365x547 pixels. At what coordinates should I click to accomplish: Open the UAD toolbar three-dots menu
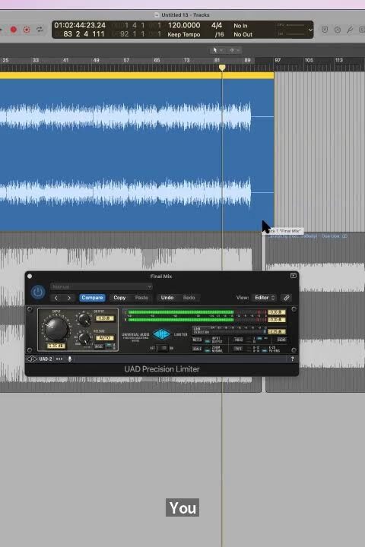tap(59, 359)
